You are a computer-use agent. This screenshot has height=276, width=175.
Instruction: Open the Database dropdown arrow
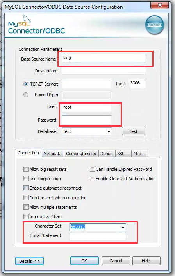[x=109, y=131]
